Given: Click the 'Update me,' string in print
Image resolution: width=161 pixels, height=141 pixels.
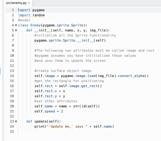Looking at the screenshot, I should 61,127.
